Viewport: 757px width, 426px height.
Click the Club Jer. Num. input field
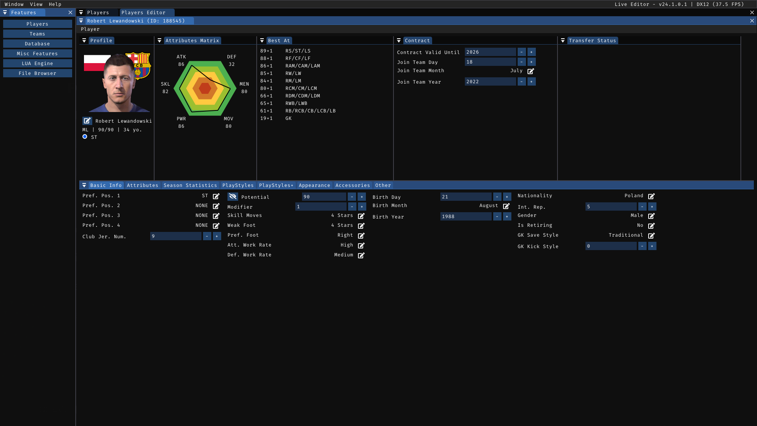point(175,236)
